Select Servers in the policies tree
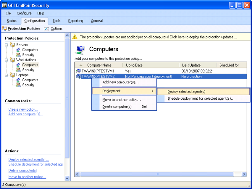 click(22, 45)
